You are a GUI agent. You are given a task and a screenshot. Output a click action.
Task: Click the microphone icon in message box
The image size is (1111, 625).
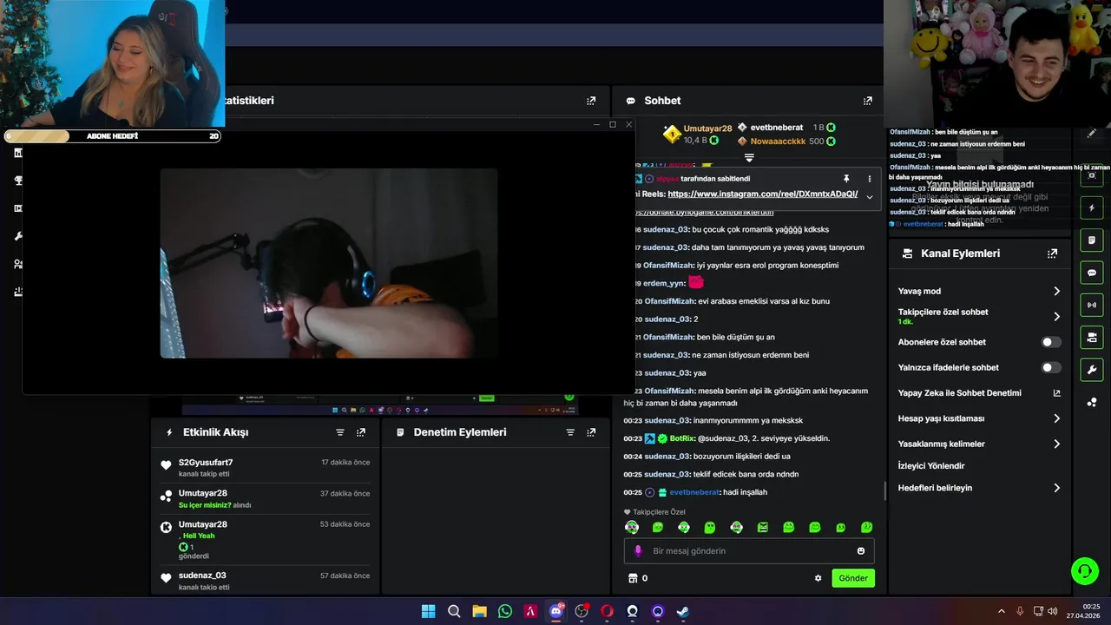coord(638,551)
